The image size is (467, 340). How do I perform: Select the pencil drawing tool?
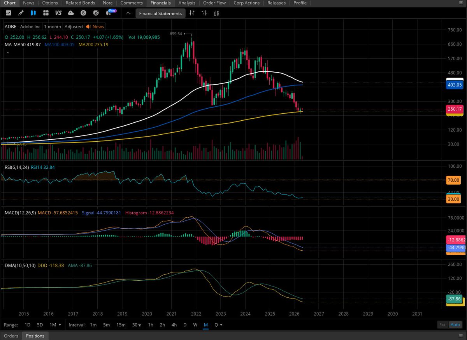(x=21, y=13)
